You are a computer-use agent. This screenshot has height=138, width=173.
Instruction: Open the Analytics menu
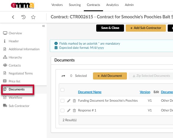pyautogui.click(x=112, y=5)
